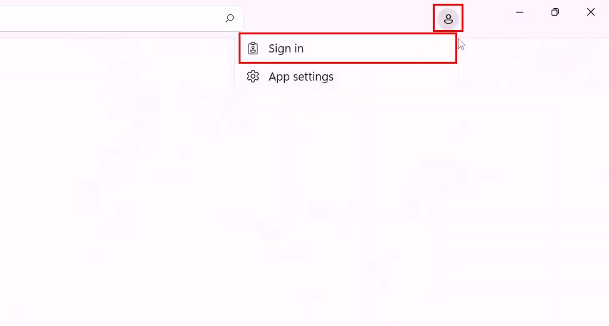Click the gear icon beside App settings
Image resolution: width=609 pixels, height=326 pixels.
(253, 77)
